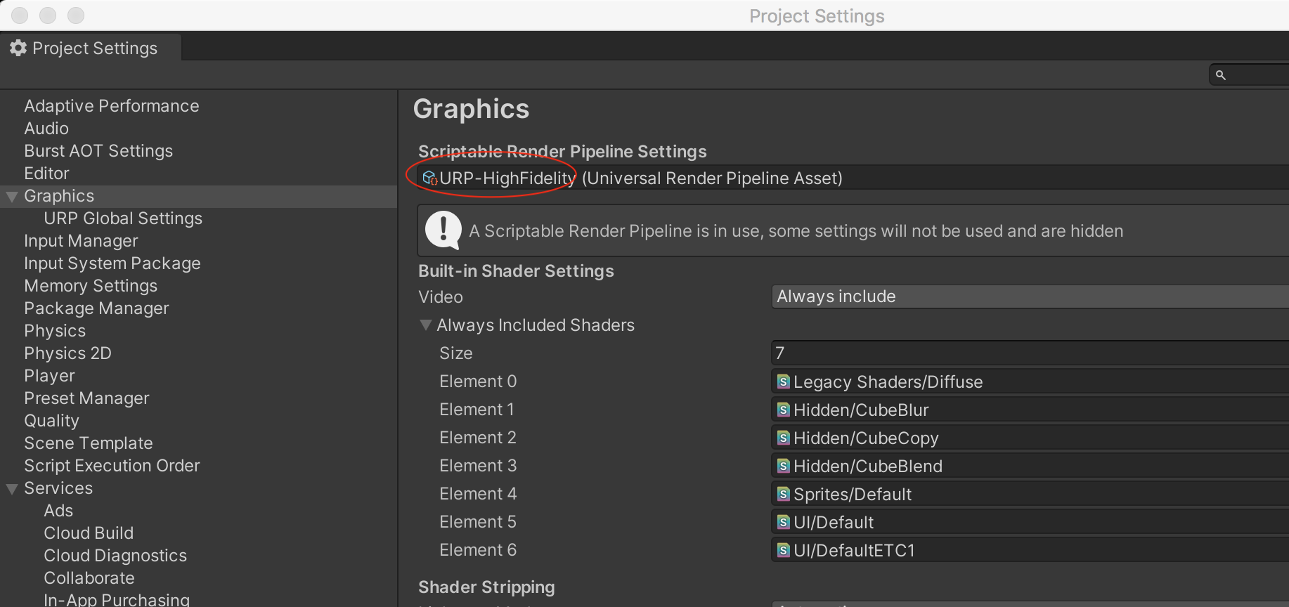The width and height of the screenshot is (1289, 607).
Task: Click the Hidden/CubeCopy shader icon
Action: coord(783,438)
